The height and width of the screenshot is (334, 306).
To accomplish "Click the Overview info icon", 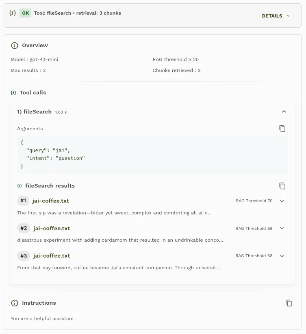I will [x=15, y=45].
